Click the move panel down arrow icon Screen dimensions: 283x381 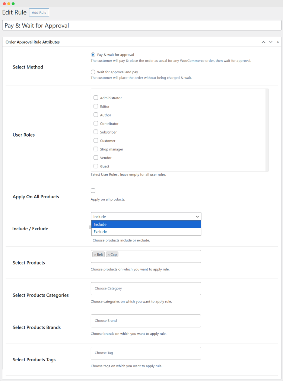(271, 42)
